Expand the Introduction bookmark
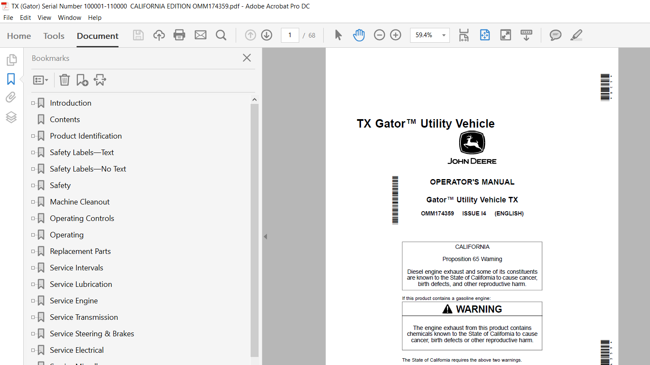The image size is (650, 365). click(x=33, y=103)
